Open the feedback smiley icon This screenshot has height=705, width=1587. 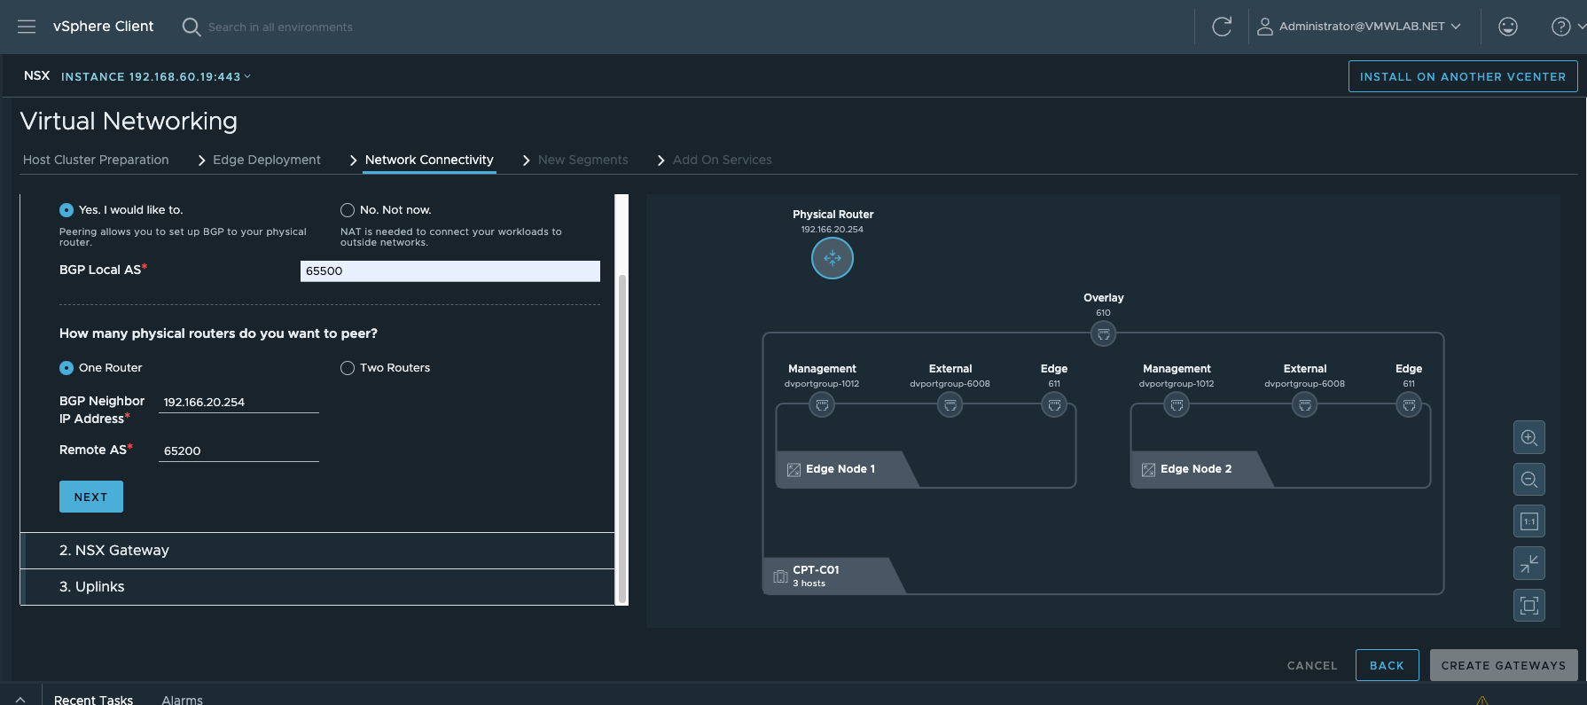pyautogui.click(x=1508, y=27)
